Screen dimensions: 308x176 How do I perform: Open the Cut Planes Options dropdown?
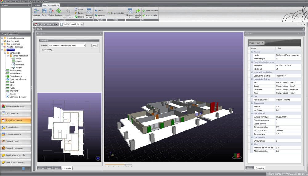pyautogui.click(x=84, y=46)
